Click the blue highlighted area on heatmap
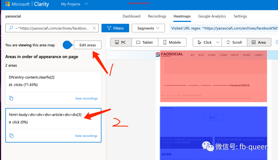 (213, 133)
